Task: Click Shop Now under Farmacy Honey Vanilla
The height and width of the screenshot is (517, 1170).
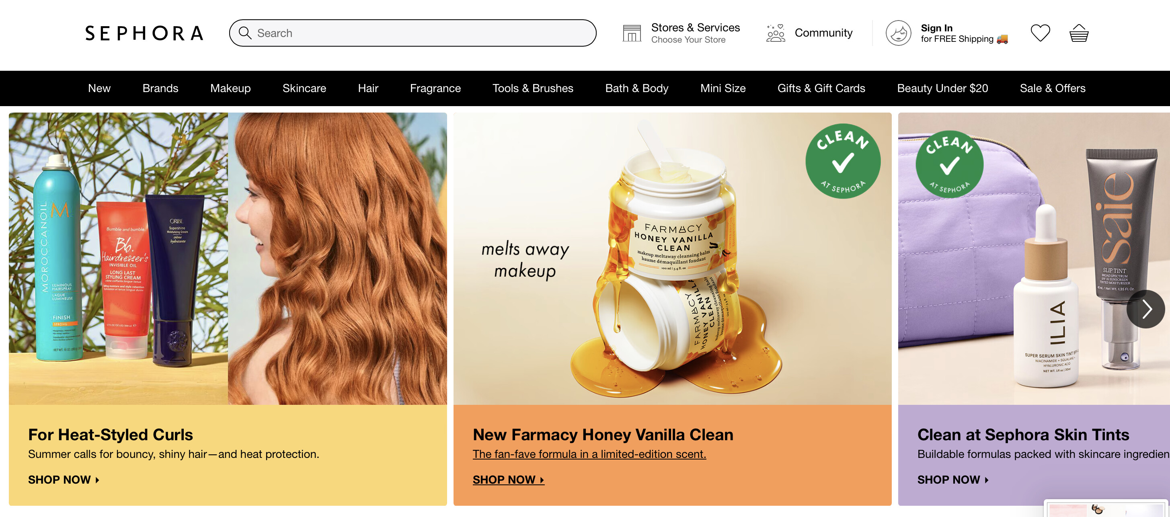Action: point(508,480)
